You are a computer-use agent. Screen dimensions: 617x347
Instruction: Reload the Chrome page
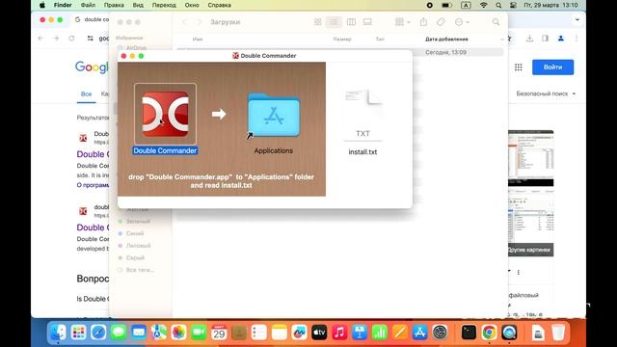coord(71,39)
